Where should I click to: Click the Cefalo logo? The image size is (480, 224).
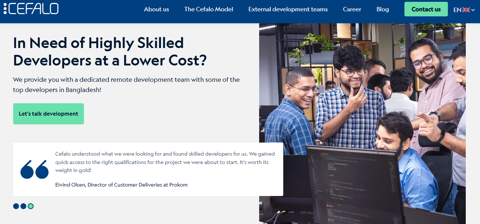31,9
